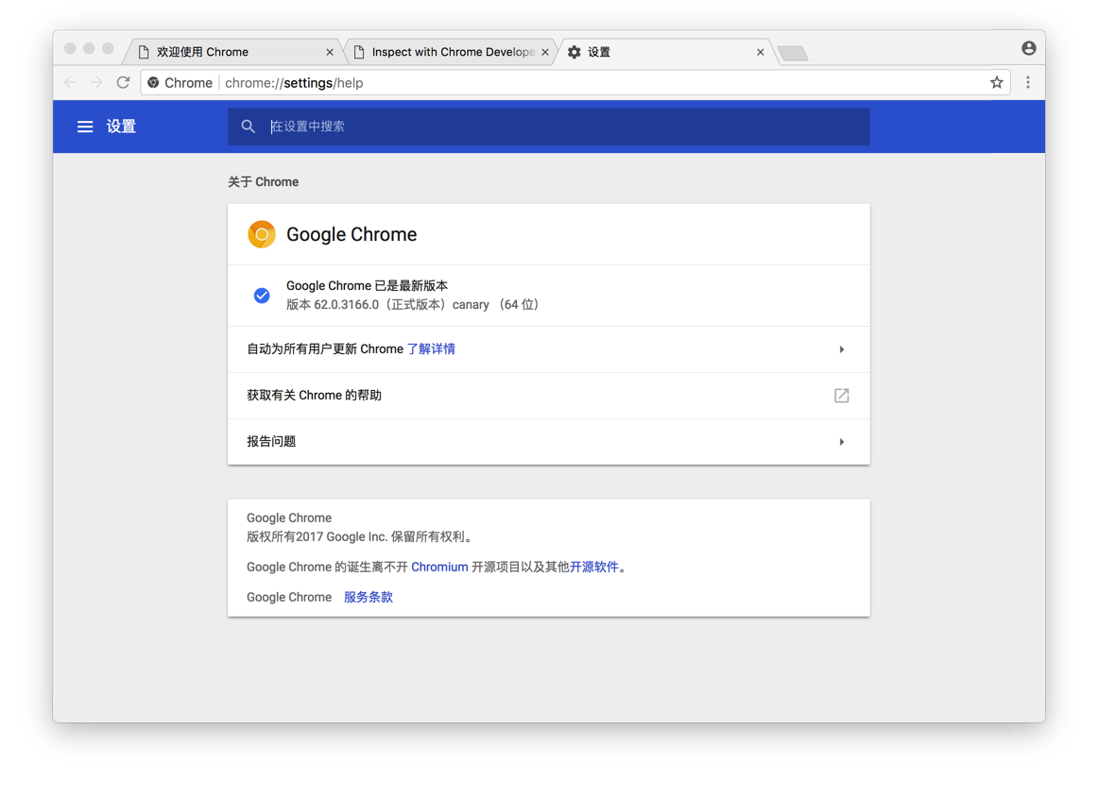Open the settings hamburger menu
1098x798 pixels.
[85, 127]
